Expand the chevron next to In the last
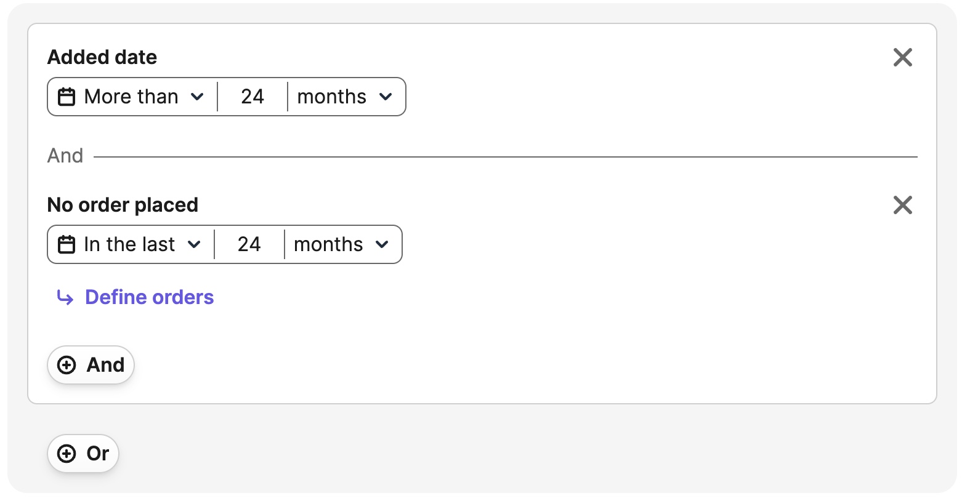Image resolution: width=962 pixels, height=501 pixels. coord(194,244)
